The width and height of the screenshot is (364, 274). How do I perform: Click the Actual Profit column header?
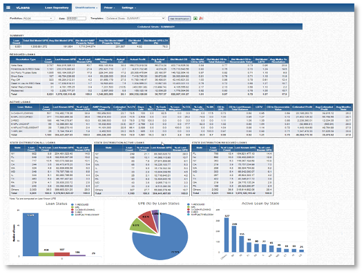pos(137,60)
